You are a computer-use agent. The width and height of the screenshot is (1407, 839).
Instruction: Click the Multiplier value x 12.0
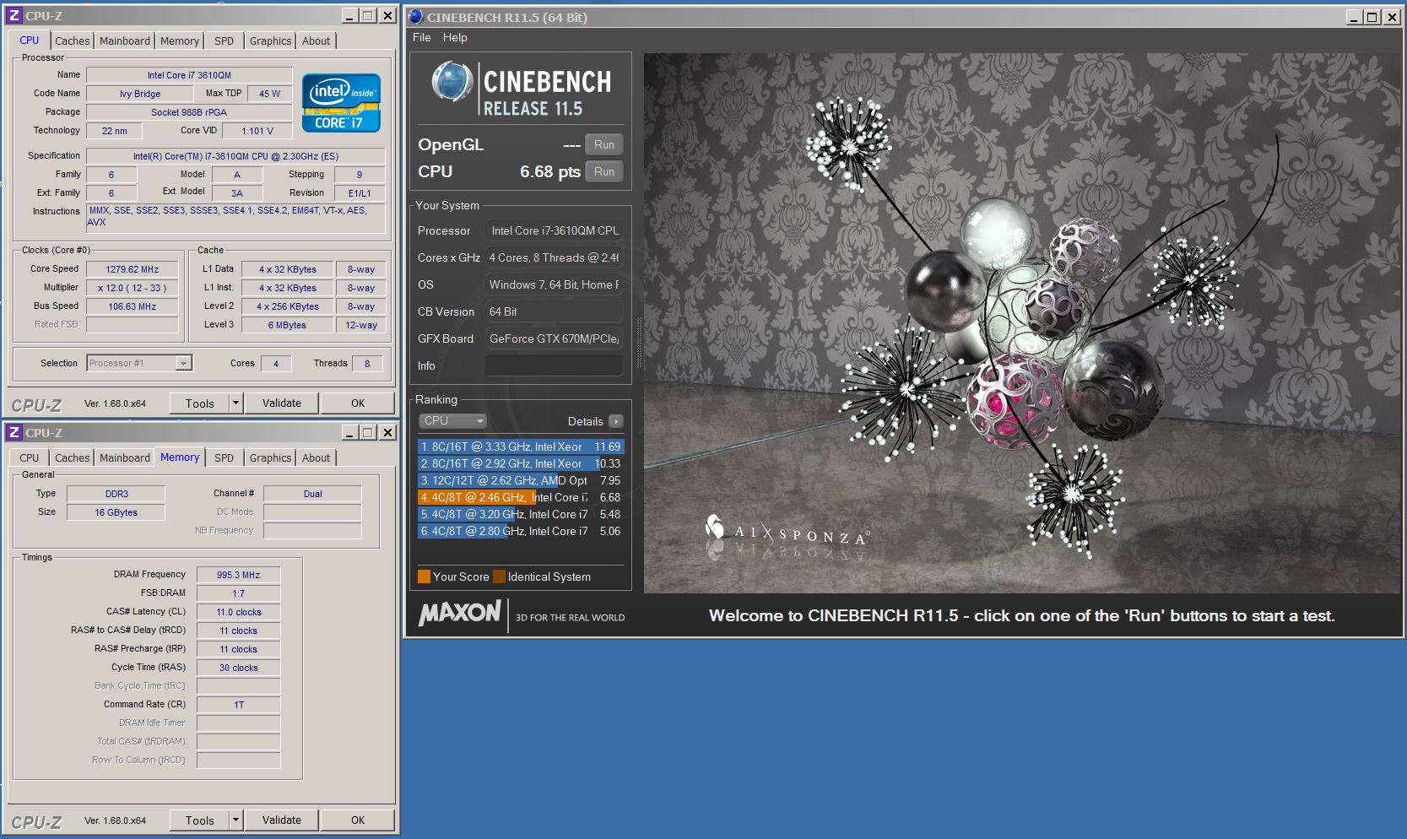tap(133, 288)
